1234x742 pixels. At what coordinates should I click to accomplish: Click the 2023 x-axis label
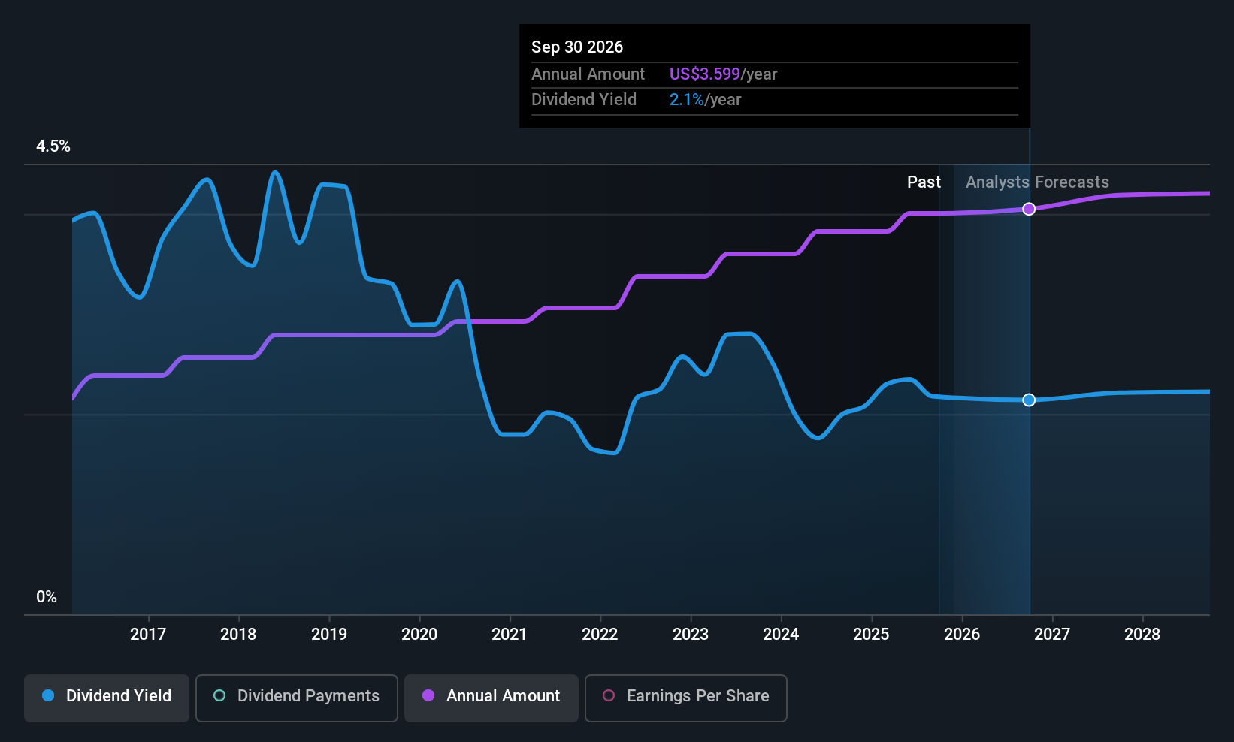point(691,635)
